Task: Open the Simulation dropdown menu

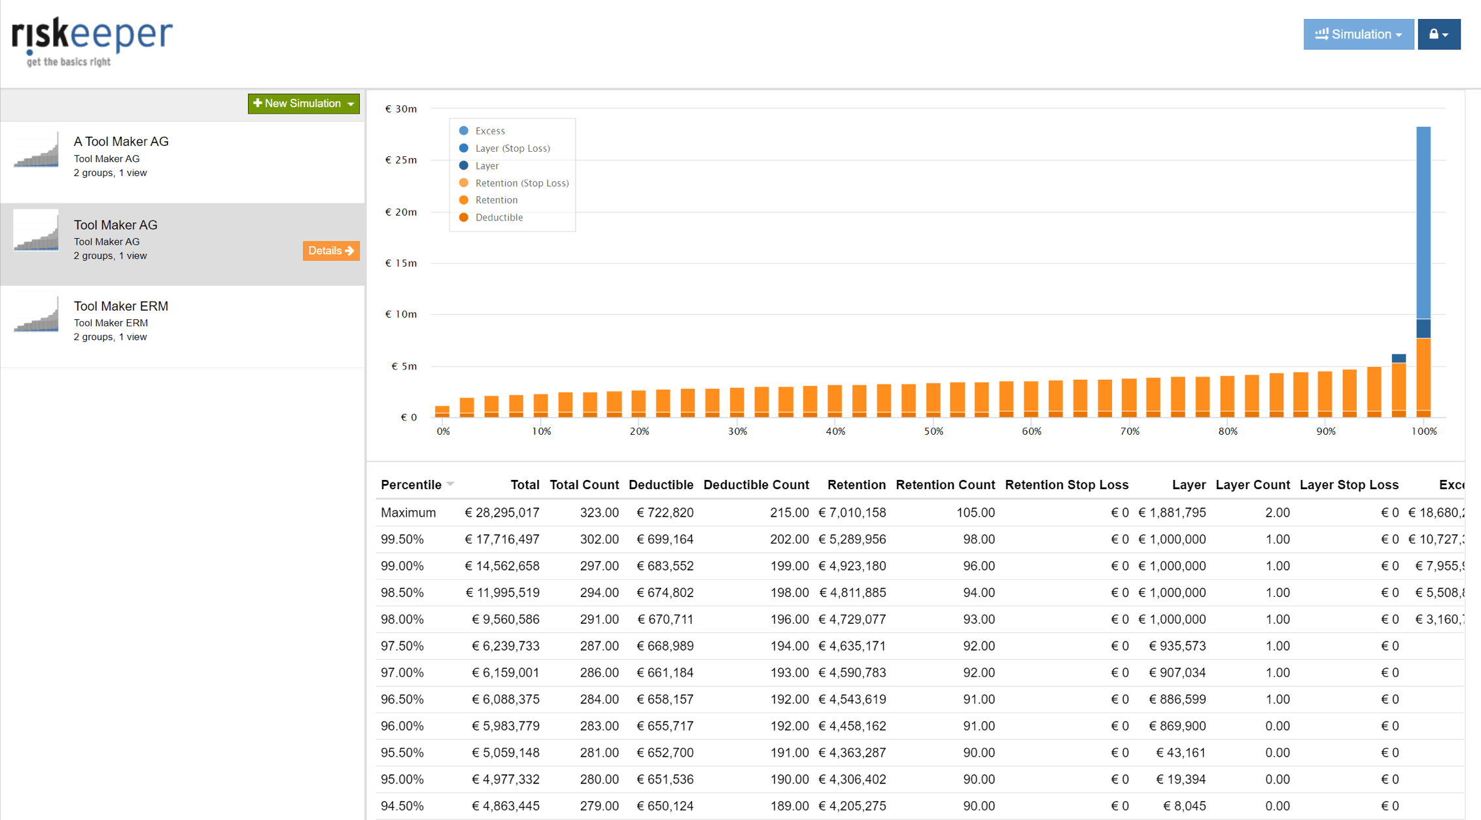Action: [1358, 35]
